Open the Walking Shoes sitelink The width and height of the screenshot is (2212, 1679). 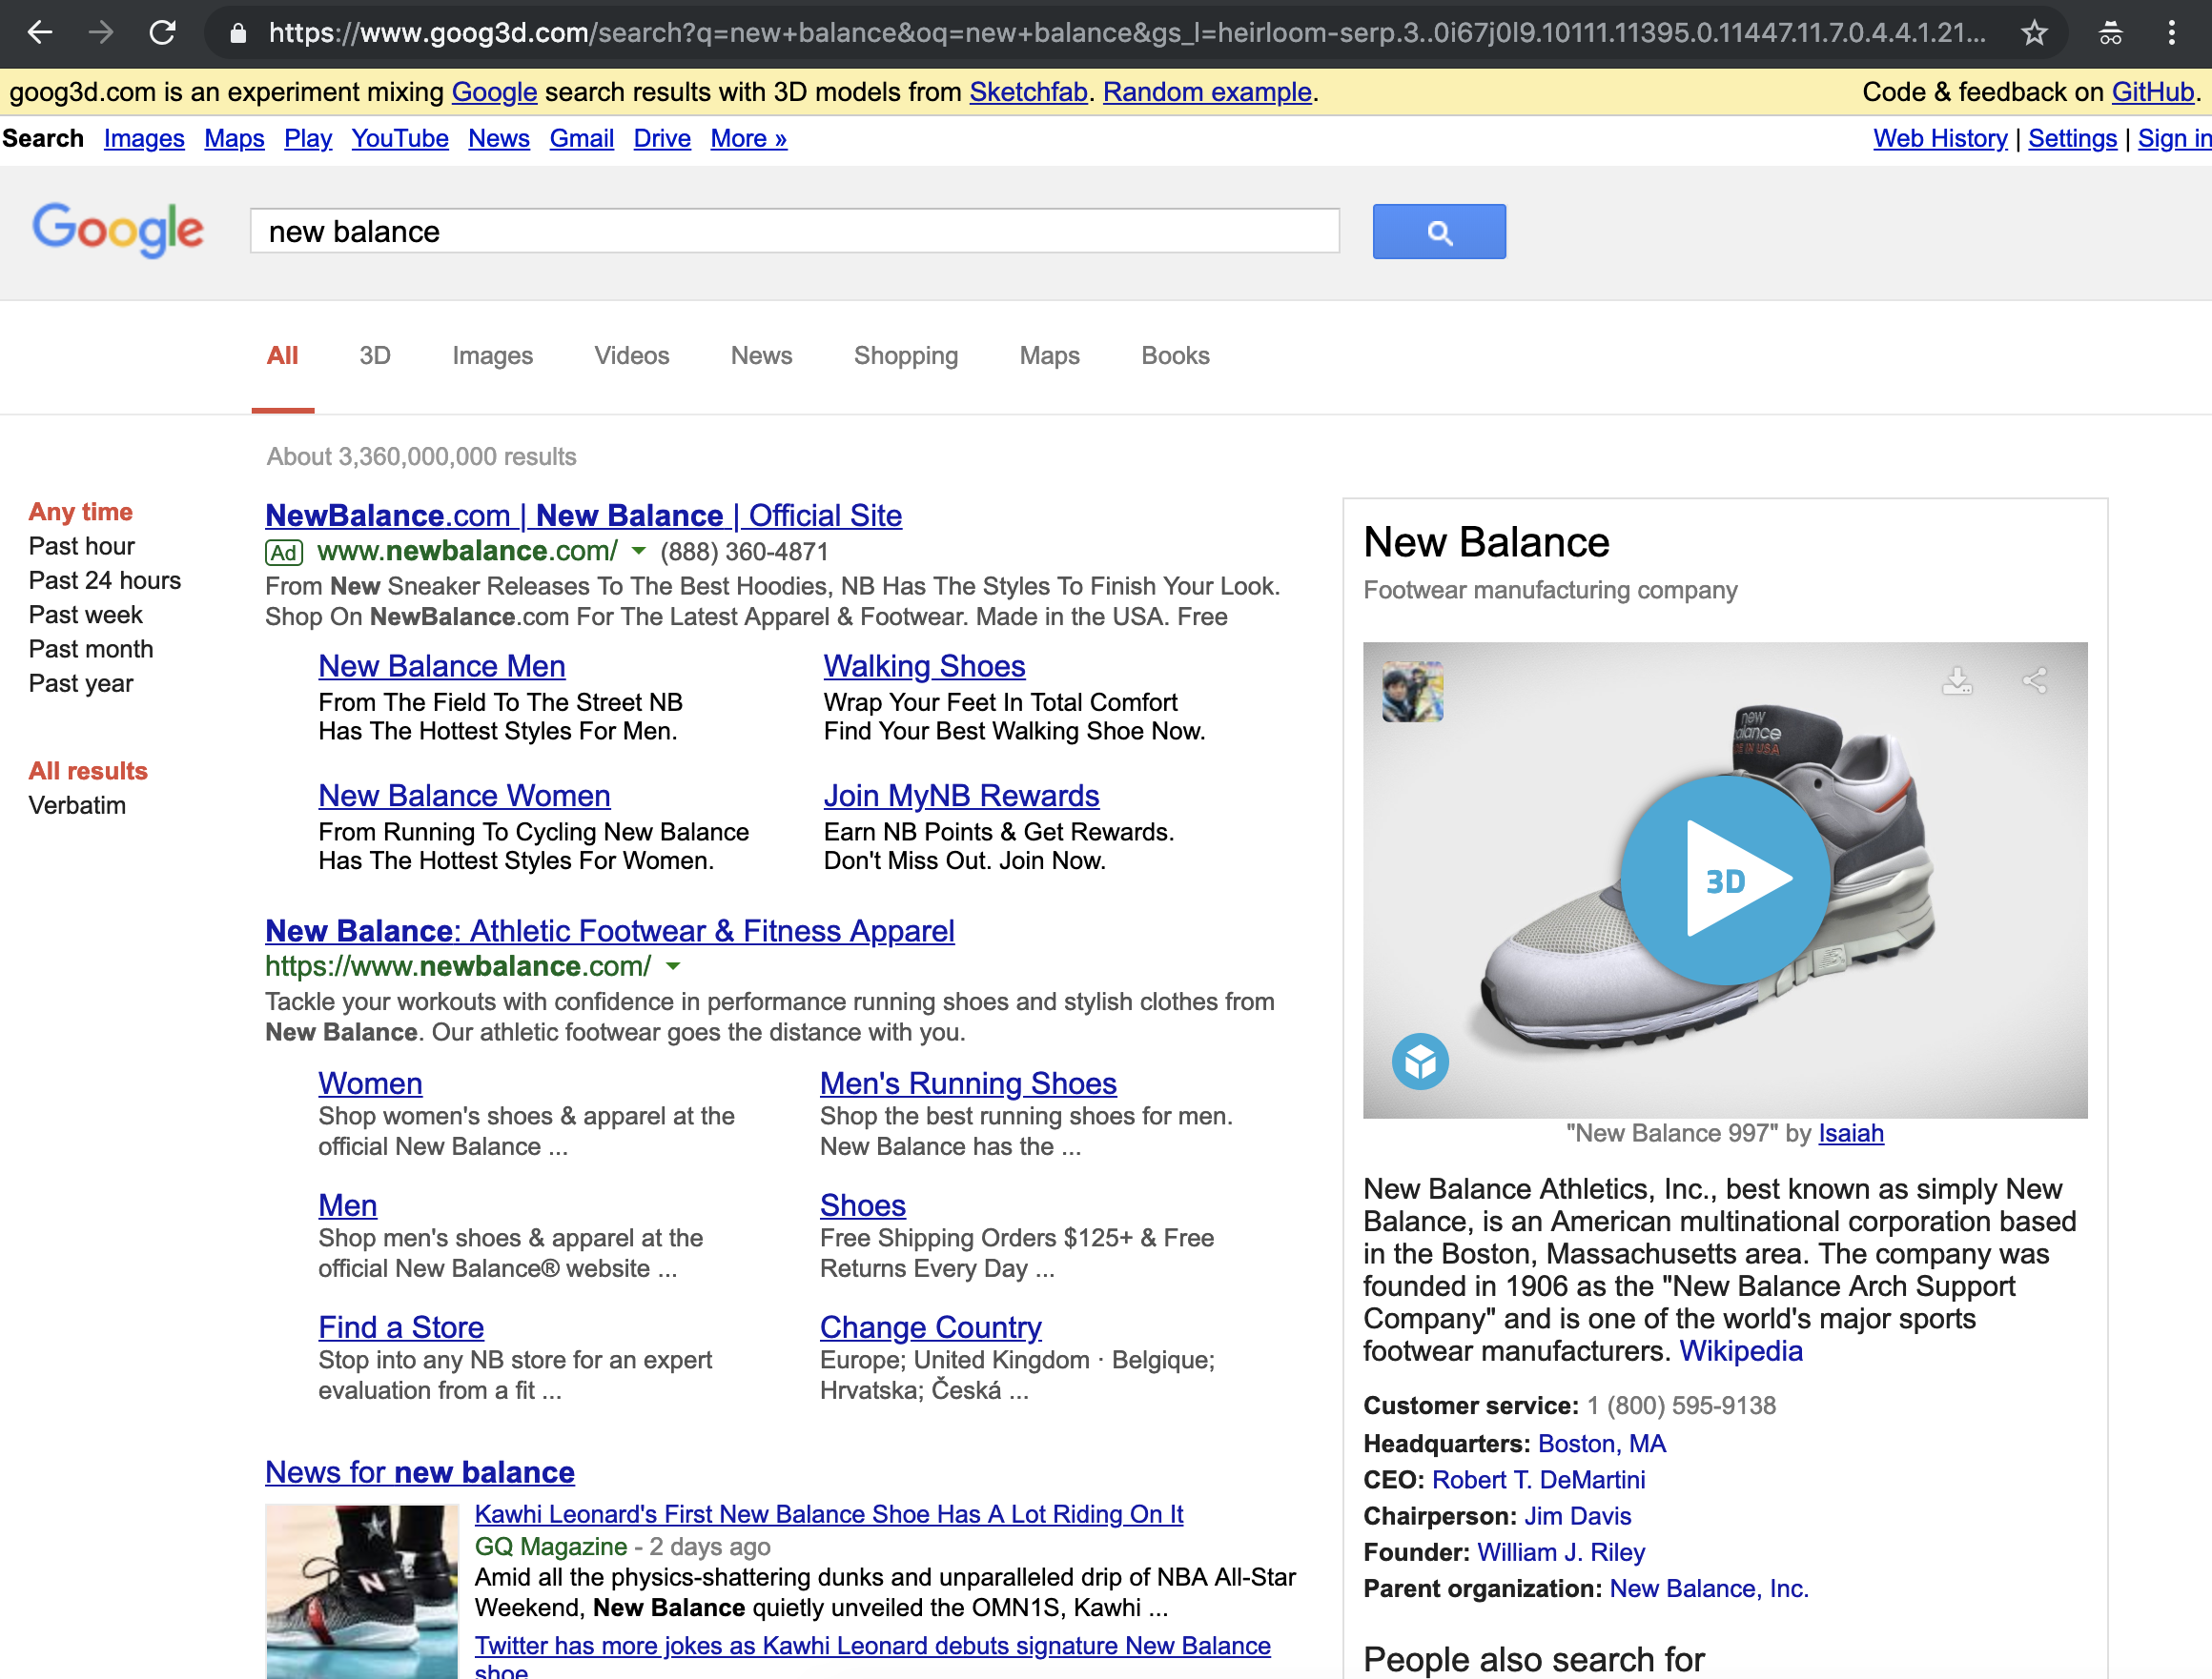pos(924,667)
